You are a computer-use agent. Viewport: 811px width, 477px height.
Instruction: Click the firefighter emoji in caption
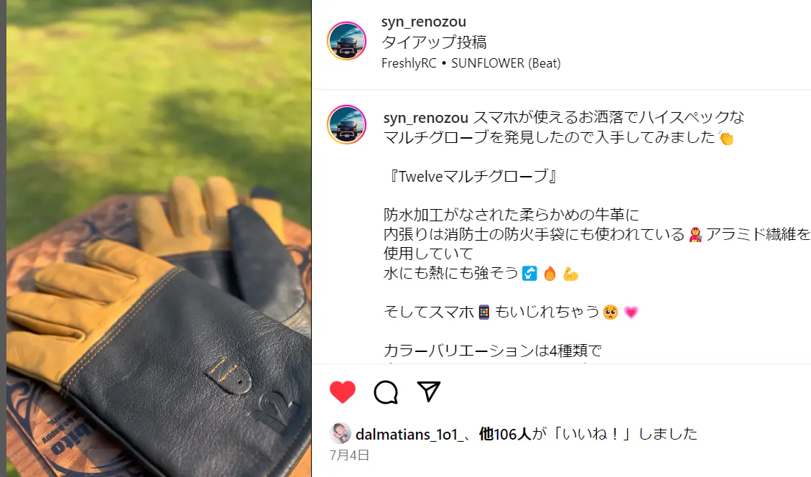point(695,235)
